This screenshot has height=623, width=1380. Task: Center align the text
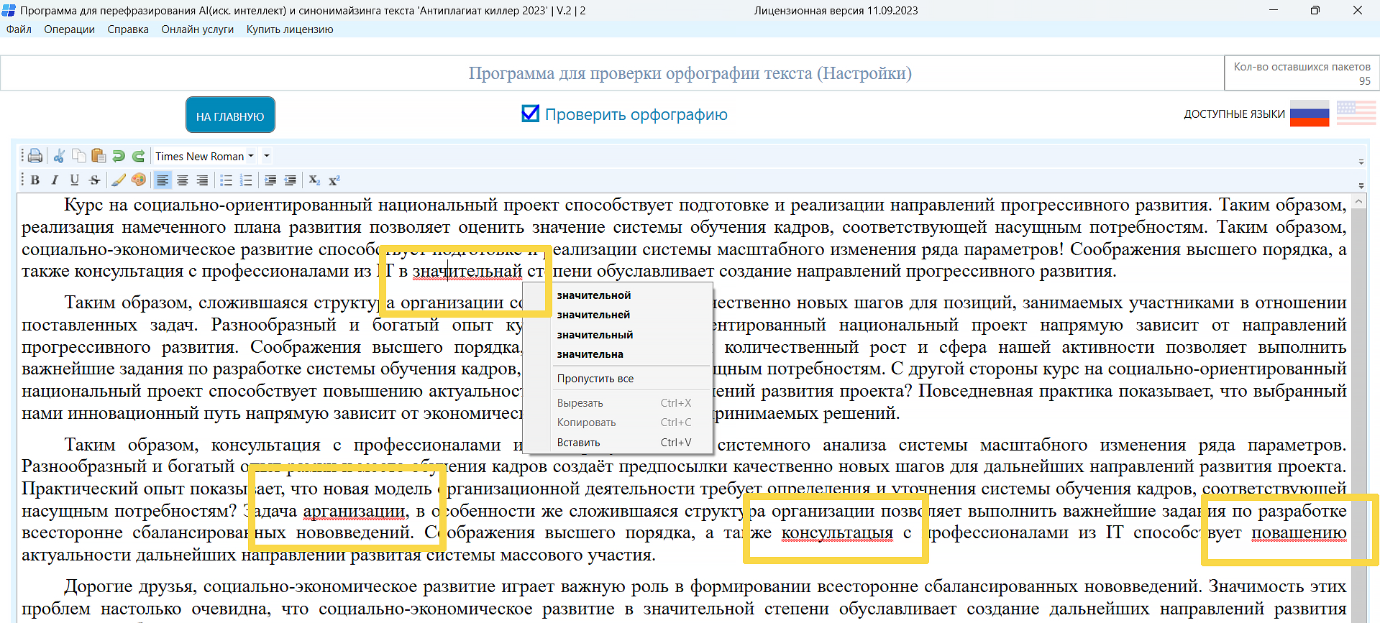click(x=183, y=180)
